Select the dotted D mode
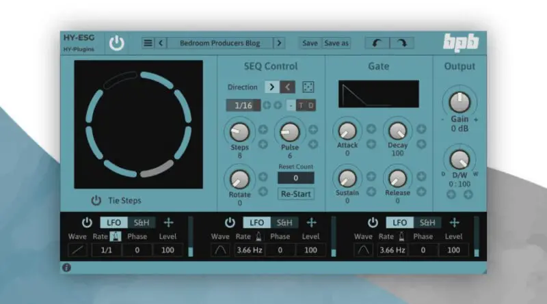This screenshot has height=304, width=547. click(x=311, y=105)
